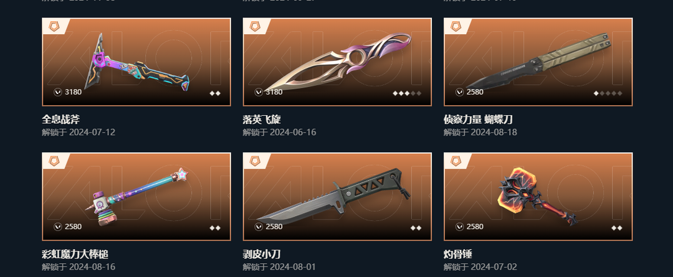Click the VP currency icon on 侦察力量 蝴蝶刀 card
The width and height of the screenshot is (673, 277).
click(460, 92)
